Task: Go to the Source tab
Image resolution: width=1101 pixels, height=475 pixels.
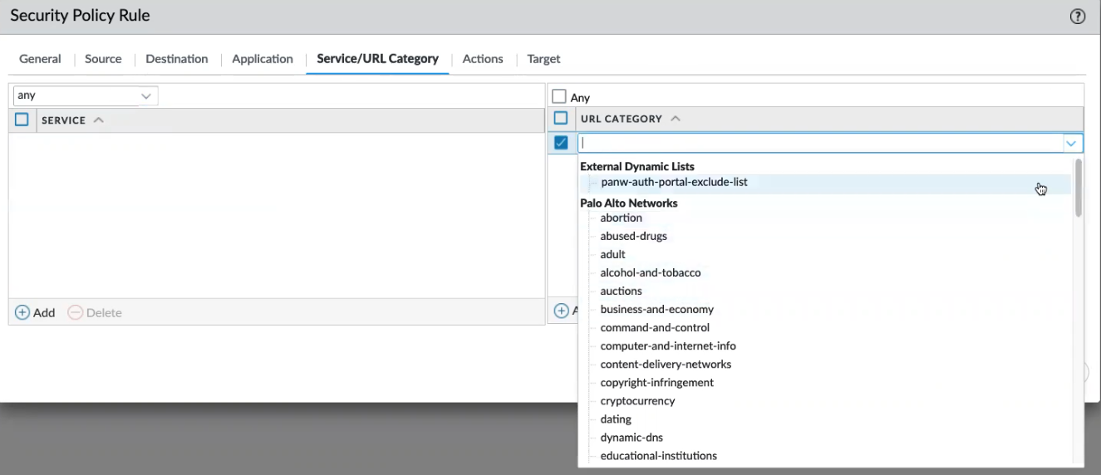Action: point(103,59)
